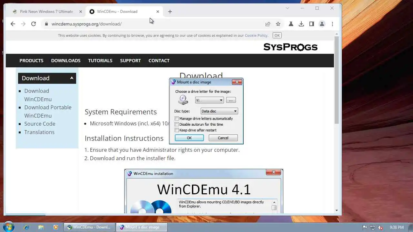The width and height of the screenshot is (413, 232).
Task: Open the Source Code sidebar link
Action: (40, 124)
